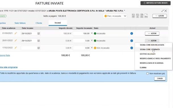Screen dimensions: 173x108
Task: Edit due date 01/09/2021 with pencil icon
Action: [x=16, y=33]
